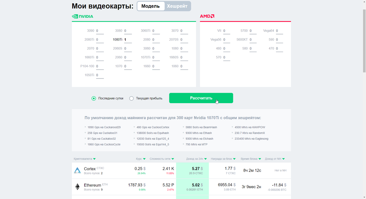Click the 2080 quantity field
366x199 pixels.
pos(156,40)
